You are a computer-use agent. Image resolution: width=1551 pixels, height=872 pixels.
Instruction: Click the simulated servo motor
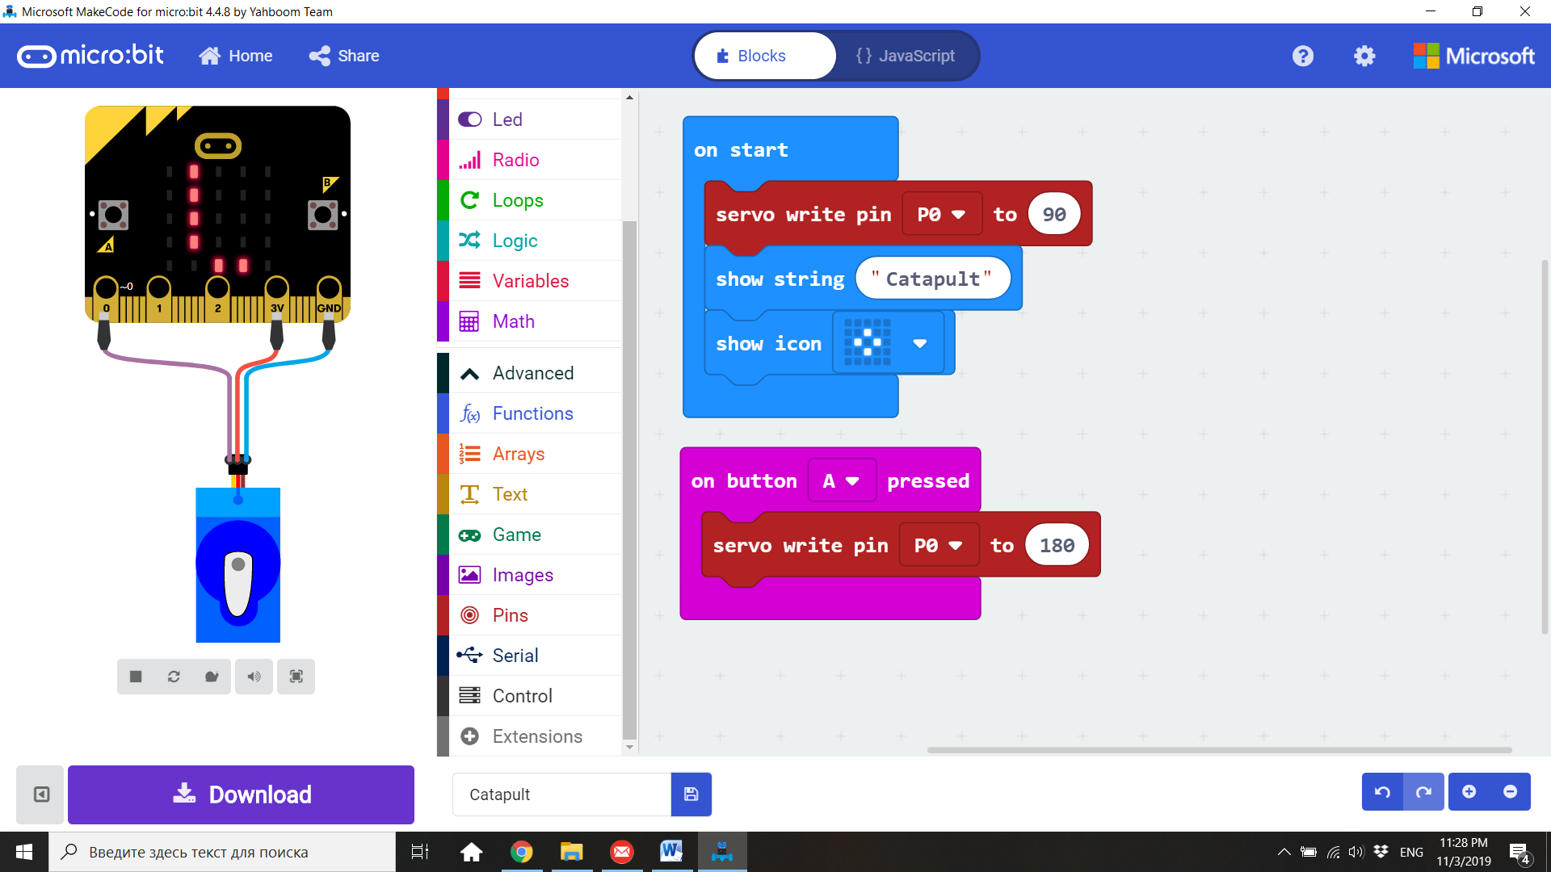click(237, 565)
